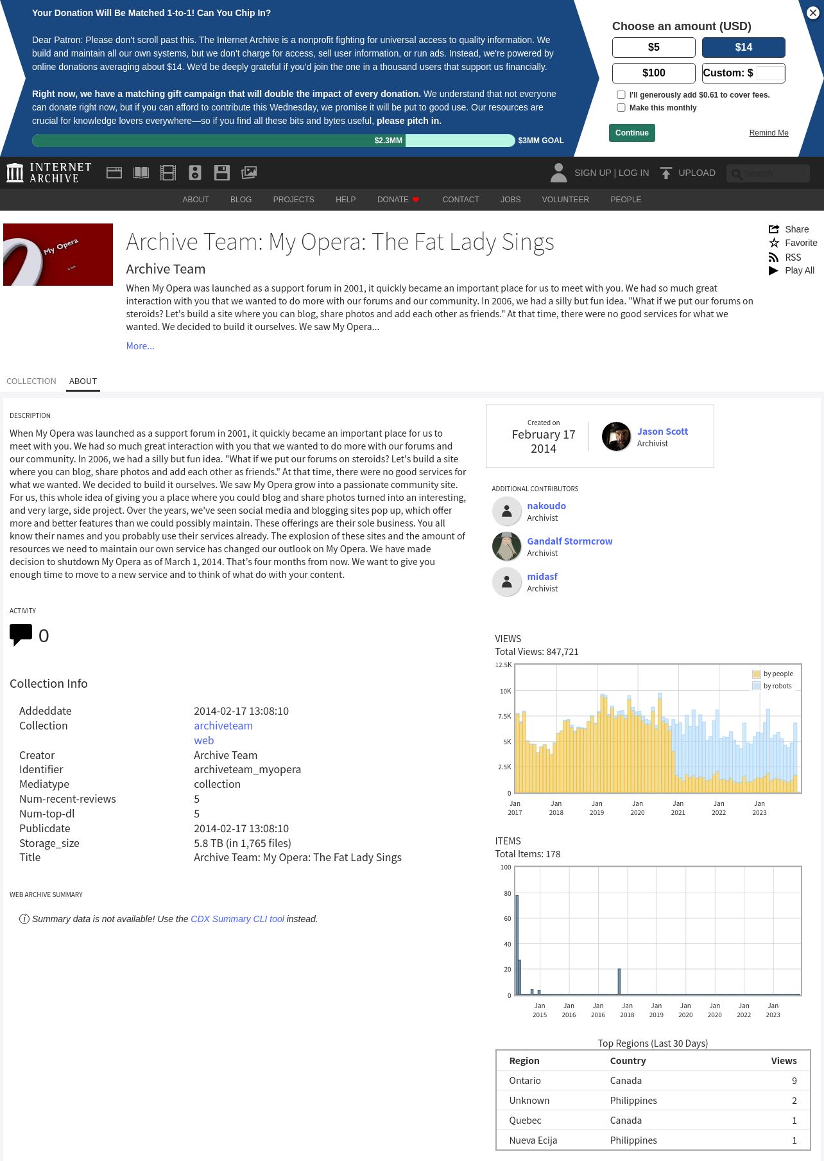The width and height of the screenshot is (824, 1161).
Task: Close the donation banner
Action: pyautogui.click(x=812, y=13)
